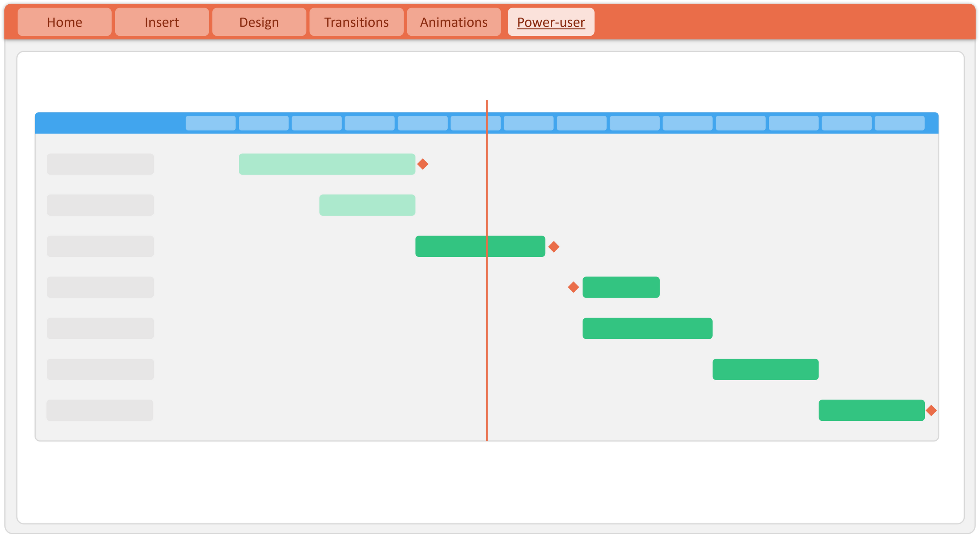
Task: Select the Transitions tab
Action: point(356,22)
